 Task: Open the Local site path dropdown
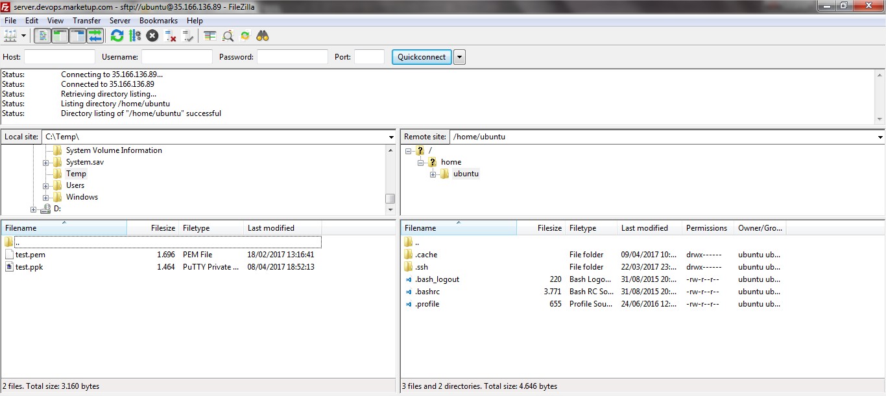(x=391, y=137)
